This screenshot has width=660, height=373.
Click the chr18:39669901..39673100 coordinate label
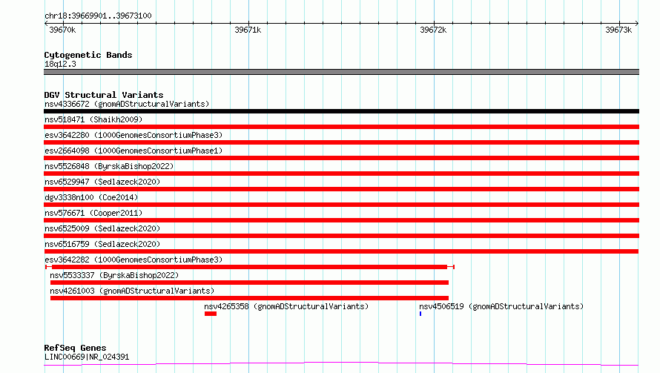[98, 16]
